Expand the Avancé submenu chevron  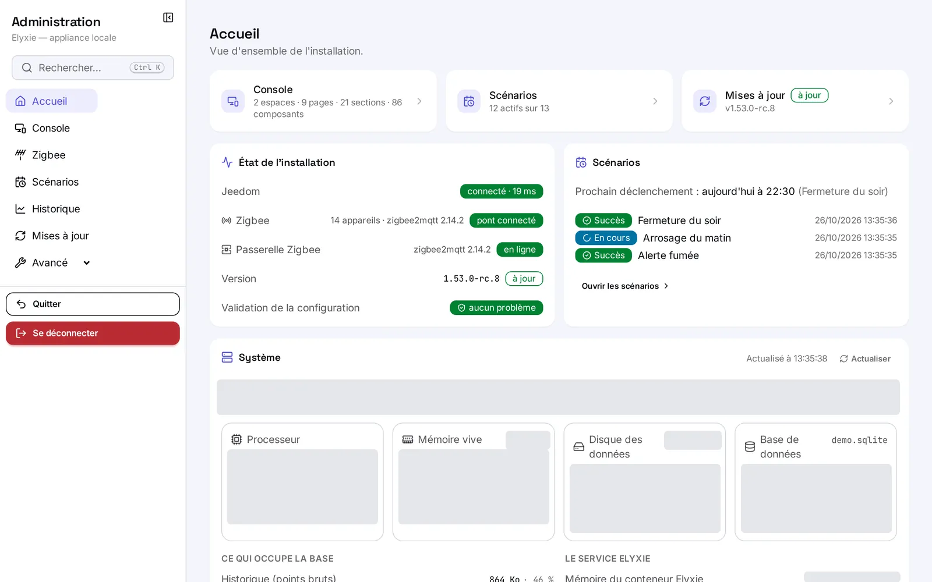(x=87, y=262)
